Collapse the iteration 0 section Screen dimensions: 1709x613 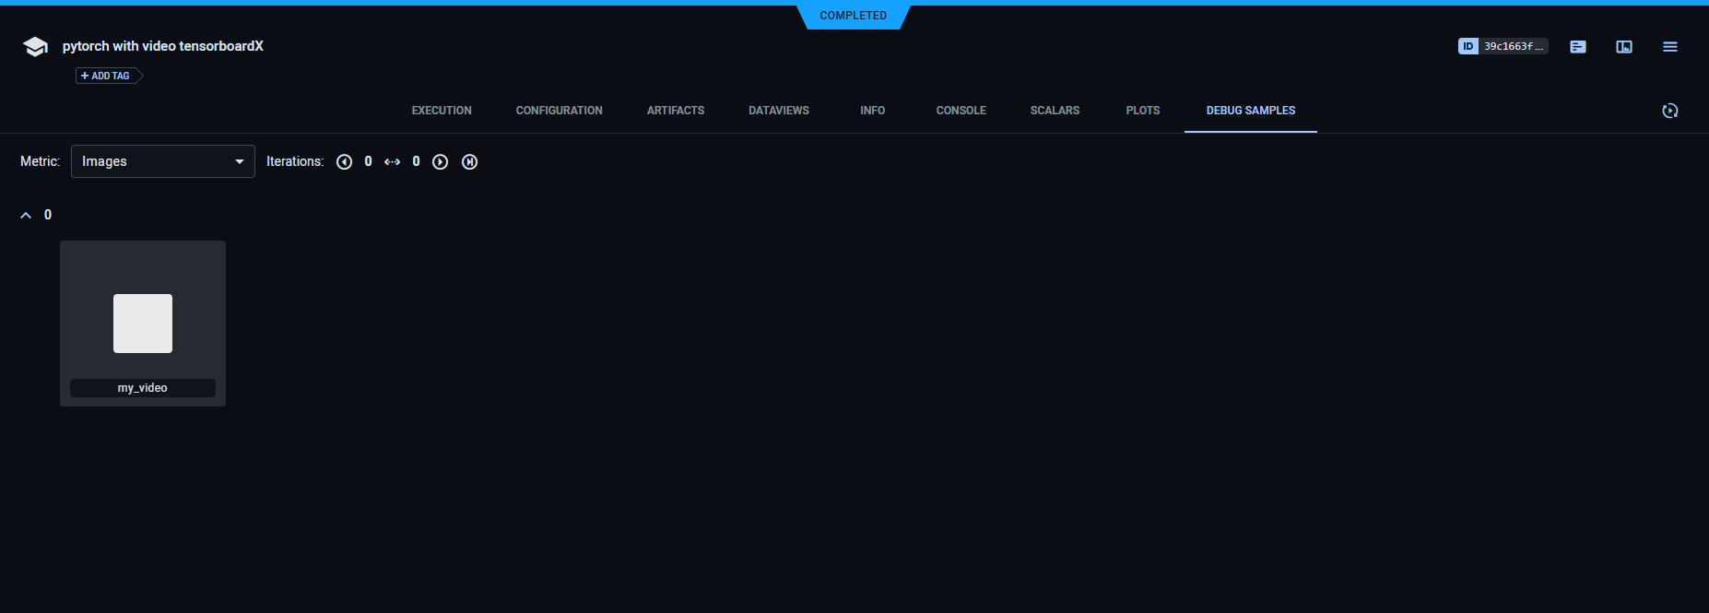point(26,216)
